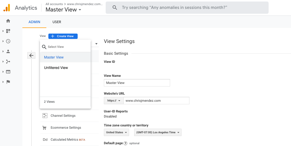The image size is (291, 146).
Task: Expand the Behavior sidebar section arrow
Action: pyautogui.click(x=3, y=72)
